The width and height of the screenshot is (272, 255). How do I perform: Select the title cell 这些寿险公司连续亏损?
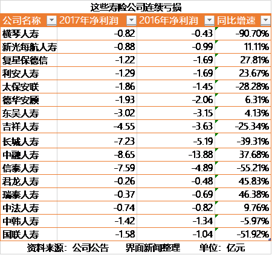click(136, 7)
